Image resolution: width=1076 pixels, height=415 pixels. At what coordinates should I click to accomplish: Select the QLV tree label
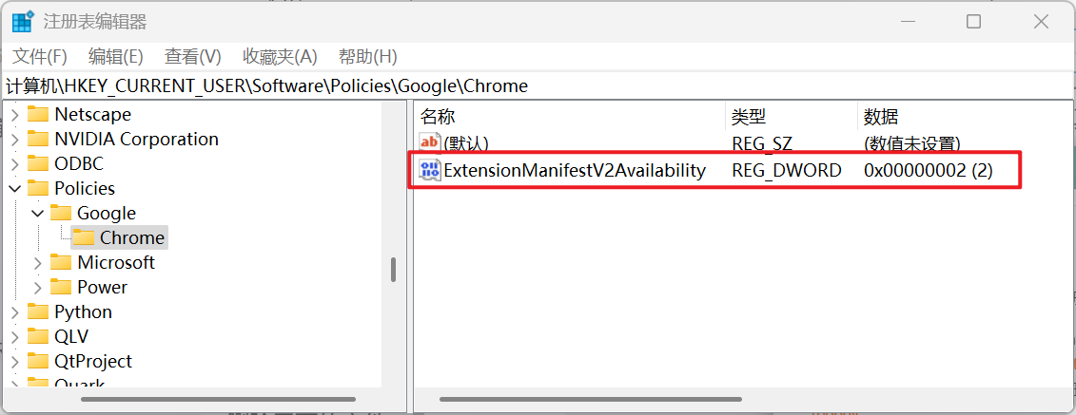[71, 336]
